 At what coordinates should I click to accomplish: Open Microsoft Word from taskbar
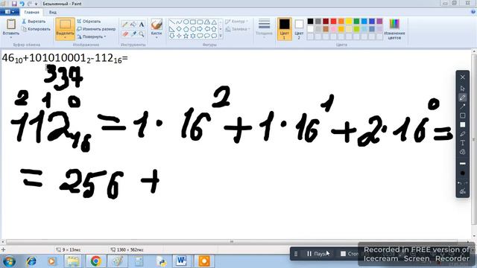pos(181,261)
